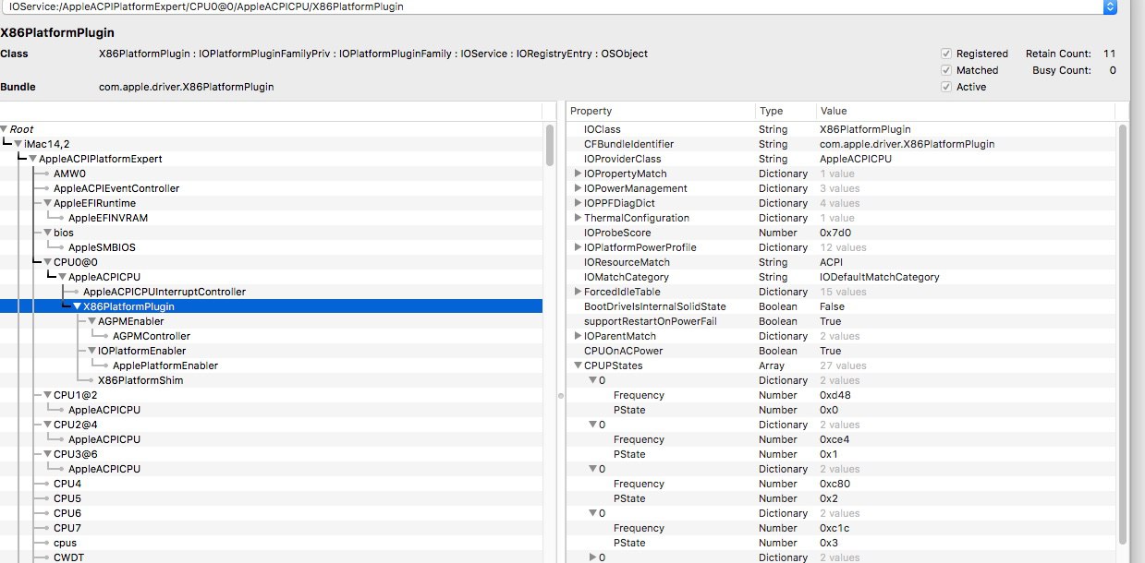Screen dimensions: 1145x563
Task: Select the cpus tree item
Action: pos(66,543)
